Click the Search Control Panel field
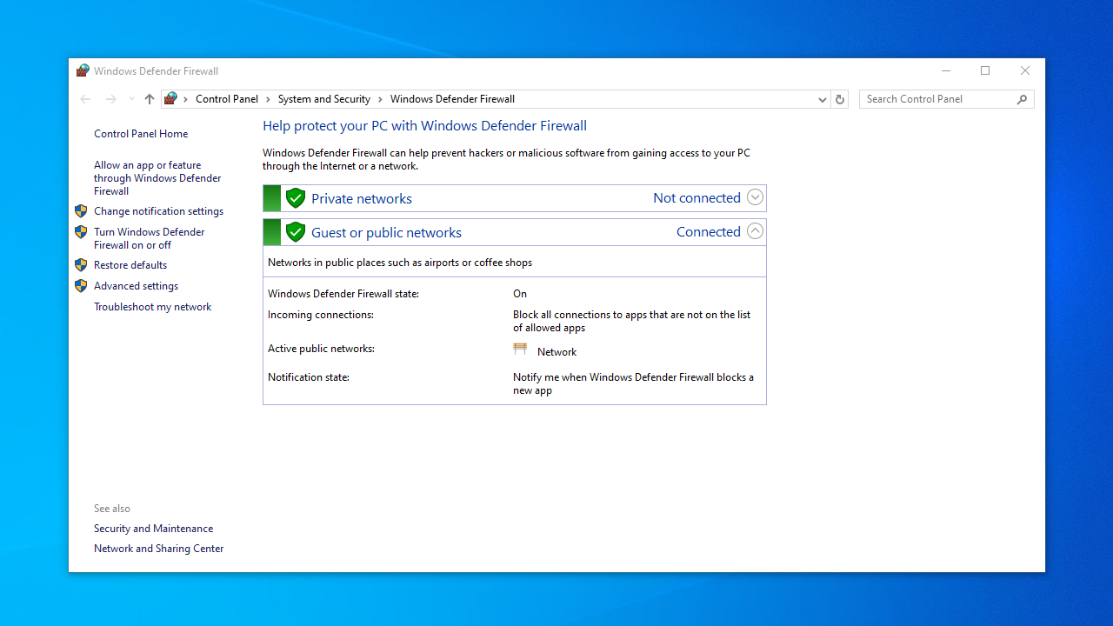 pos(937,99)
